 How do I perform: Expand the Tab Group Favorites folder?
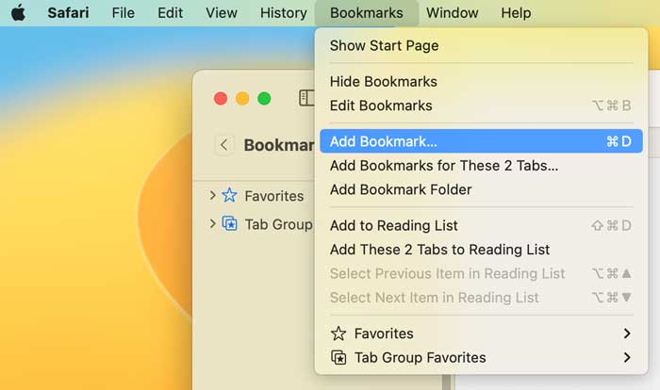[x=213, y=224]
